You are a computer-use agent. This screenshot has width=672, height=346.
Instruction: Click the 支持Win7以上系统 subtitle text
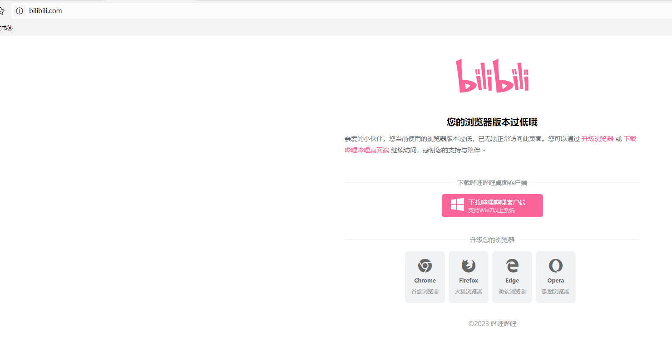[491, 210]
